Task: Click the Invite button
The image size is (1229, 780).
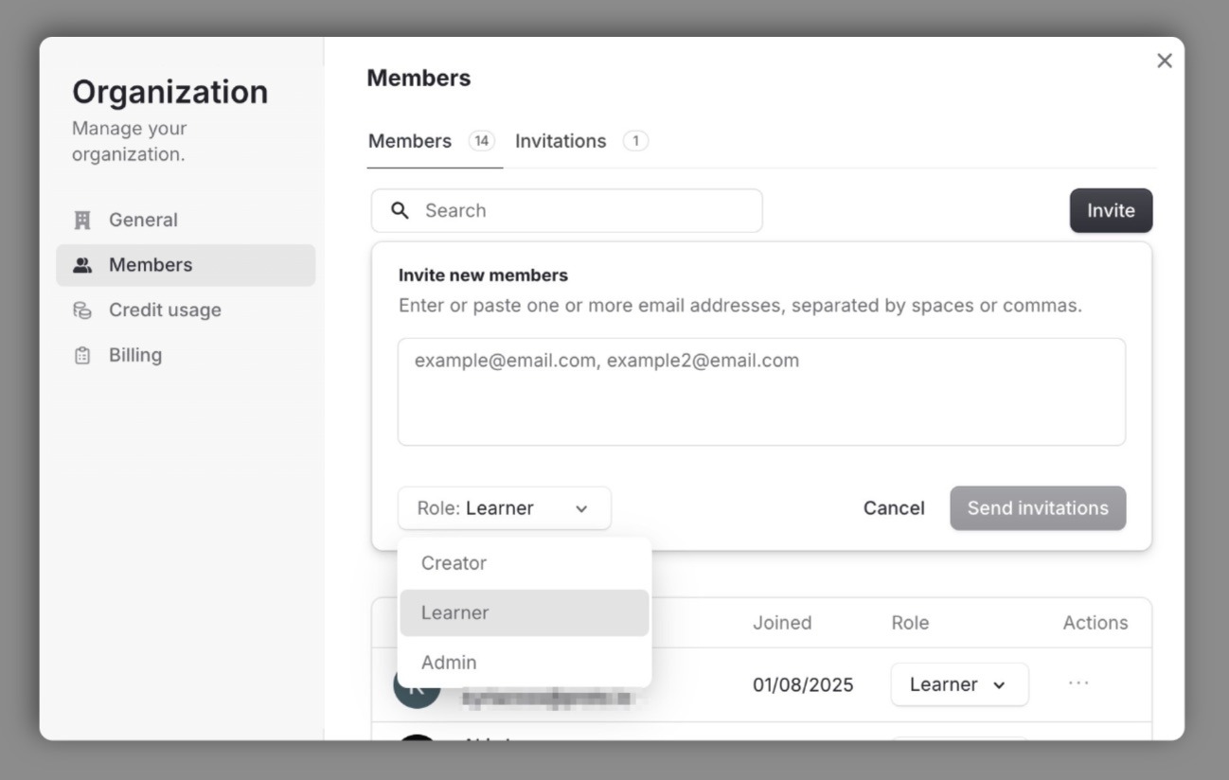Action: click(1111, 210)
